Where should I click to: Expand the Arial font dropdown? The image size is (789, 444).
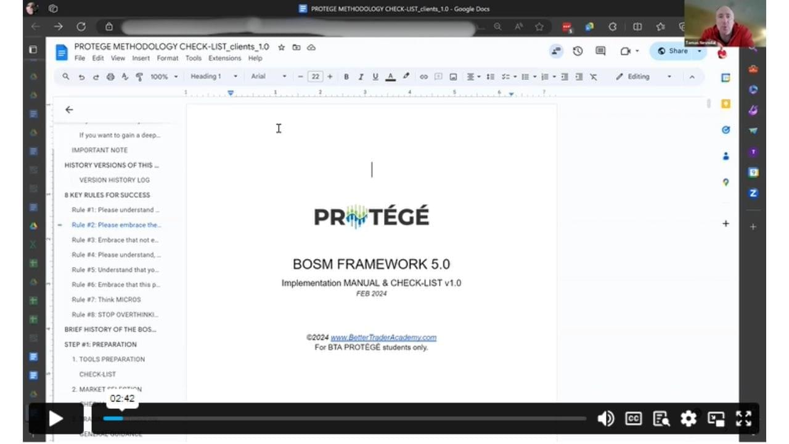click(x=268, y=76)
